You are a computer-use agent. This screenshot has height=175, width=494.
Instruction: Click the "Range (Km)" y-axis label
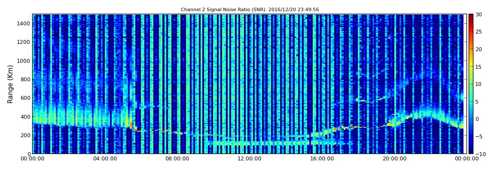pyautogui.click(x=10, y=84)
